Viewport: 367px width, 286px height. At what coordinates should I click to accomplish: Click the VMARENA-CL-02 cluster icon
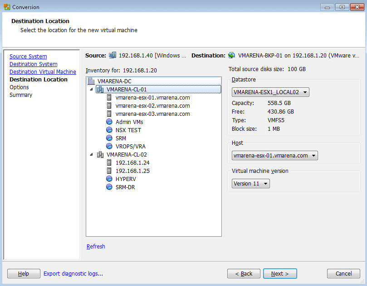pyautogui.click(x=100, y=154)
